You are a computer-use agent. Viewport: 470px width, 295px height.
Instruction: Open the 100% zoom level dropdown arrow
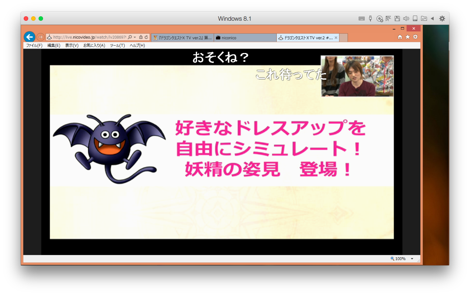coord(412,259)
